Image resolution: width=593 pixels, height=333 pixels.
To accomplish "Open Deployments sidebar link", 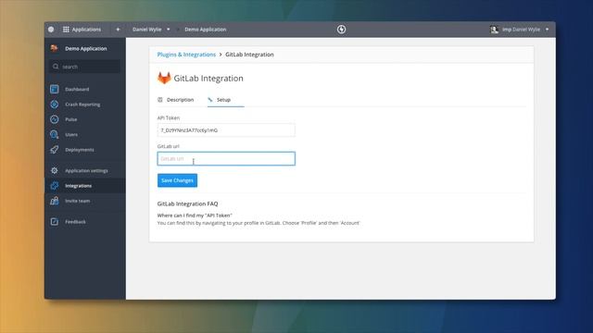I will tap(80, 150).
